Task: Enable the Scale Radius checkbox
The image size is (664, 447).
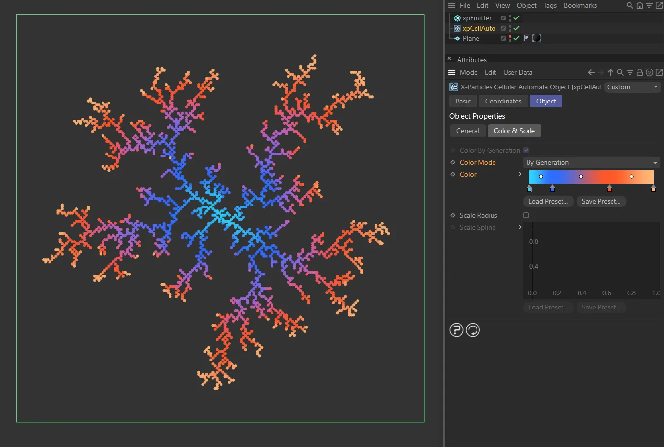Action: coord(526,215)
